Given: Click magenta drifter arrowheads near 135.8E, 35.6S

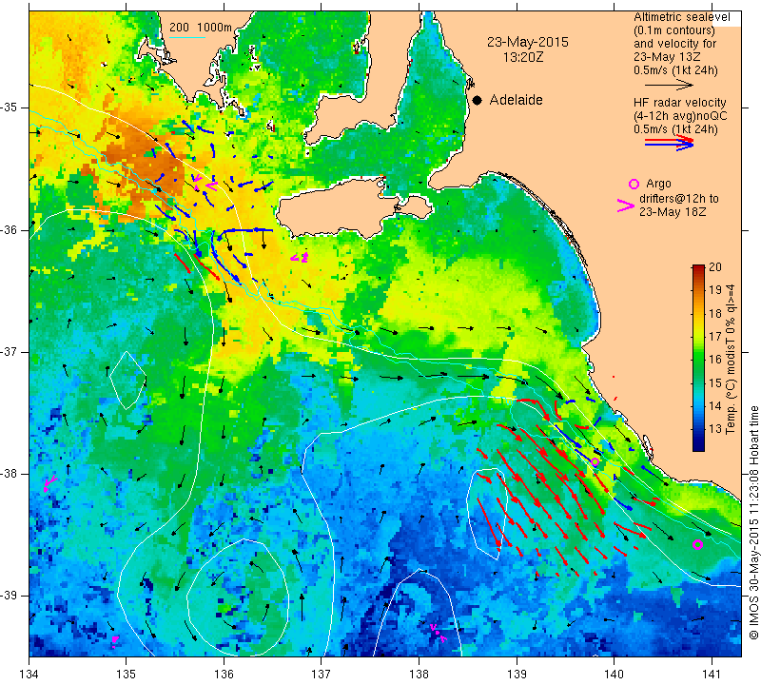Looking at the screenshot, I should (205, 183).
